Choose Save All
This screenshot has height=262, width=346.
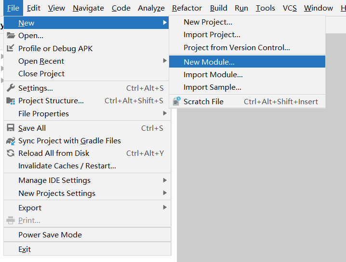[86, 128]
